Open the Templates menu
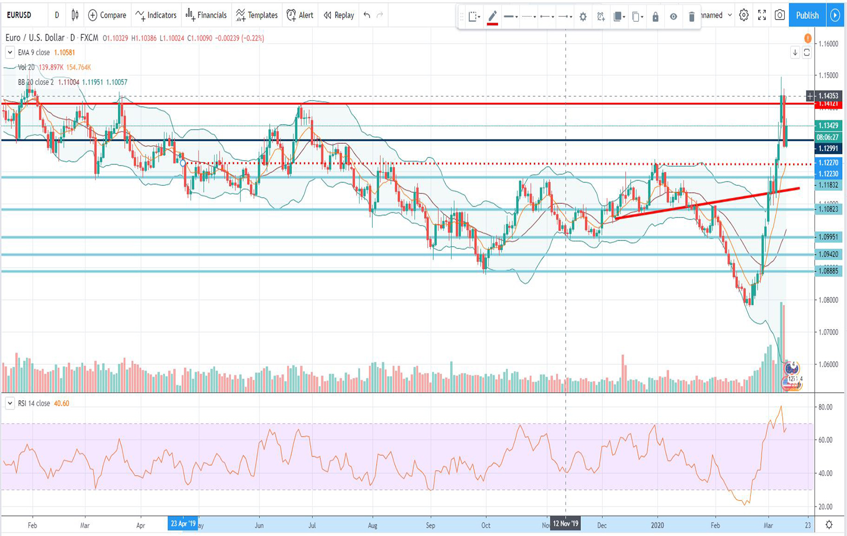The height and width of the screenshot is (536, 847). 257,15
